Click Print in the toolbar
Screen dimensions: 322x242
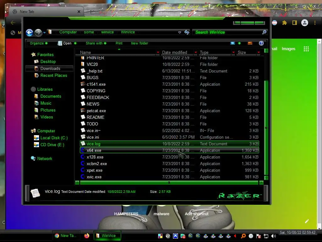point(119,43)
